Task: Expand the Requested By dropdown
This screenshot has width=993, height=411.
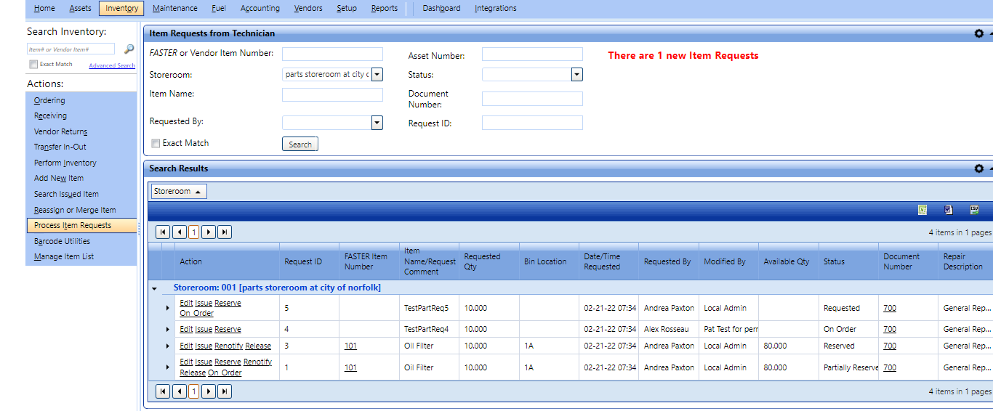Action: tap(377, 123)
